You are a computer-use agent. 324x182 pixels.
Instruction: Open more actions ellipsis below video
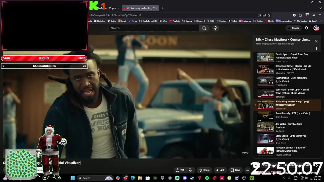point(247,170)
